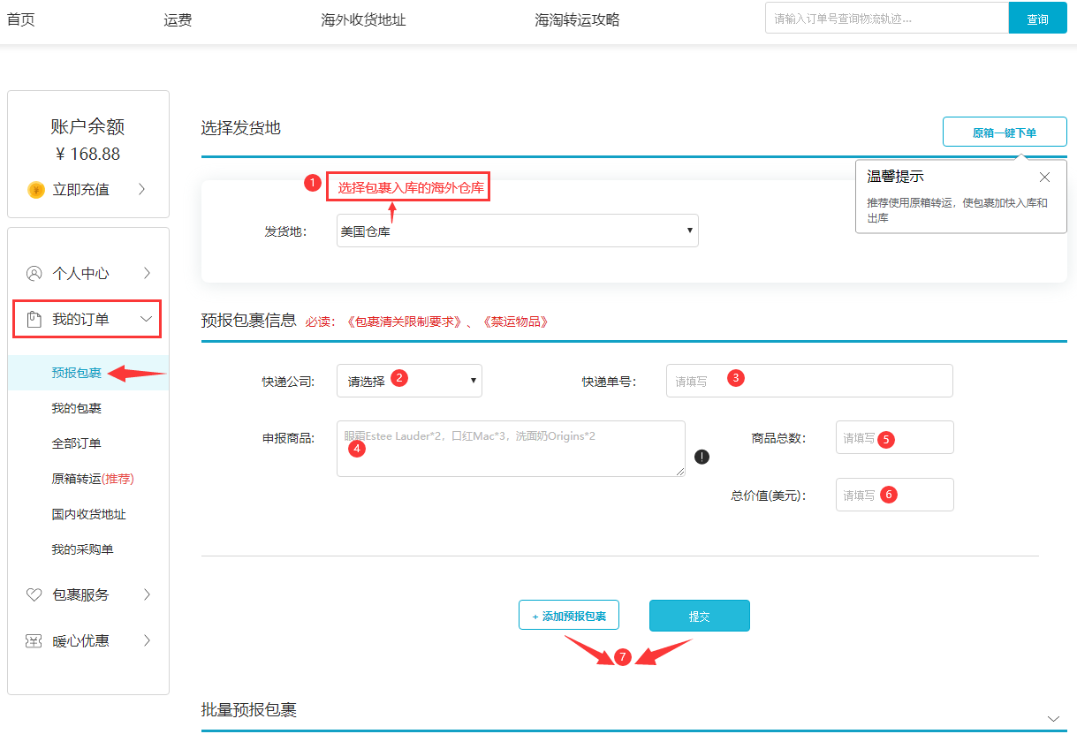This screenshot has height=734, width=1077.
Task: Go to 海外收货地址 in top navigation
Action: pos(363,19)
